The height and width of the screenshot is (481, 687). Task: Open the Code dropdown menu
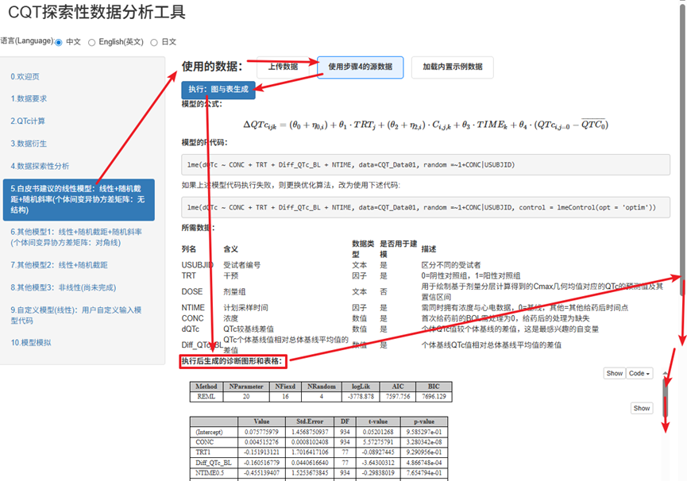point(639,373)
